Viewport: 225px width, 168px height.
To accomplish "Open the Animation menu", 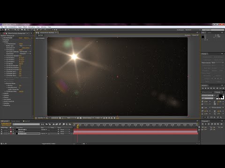I will 32,27.
